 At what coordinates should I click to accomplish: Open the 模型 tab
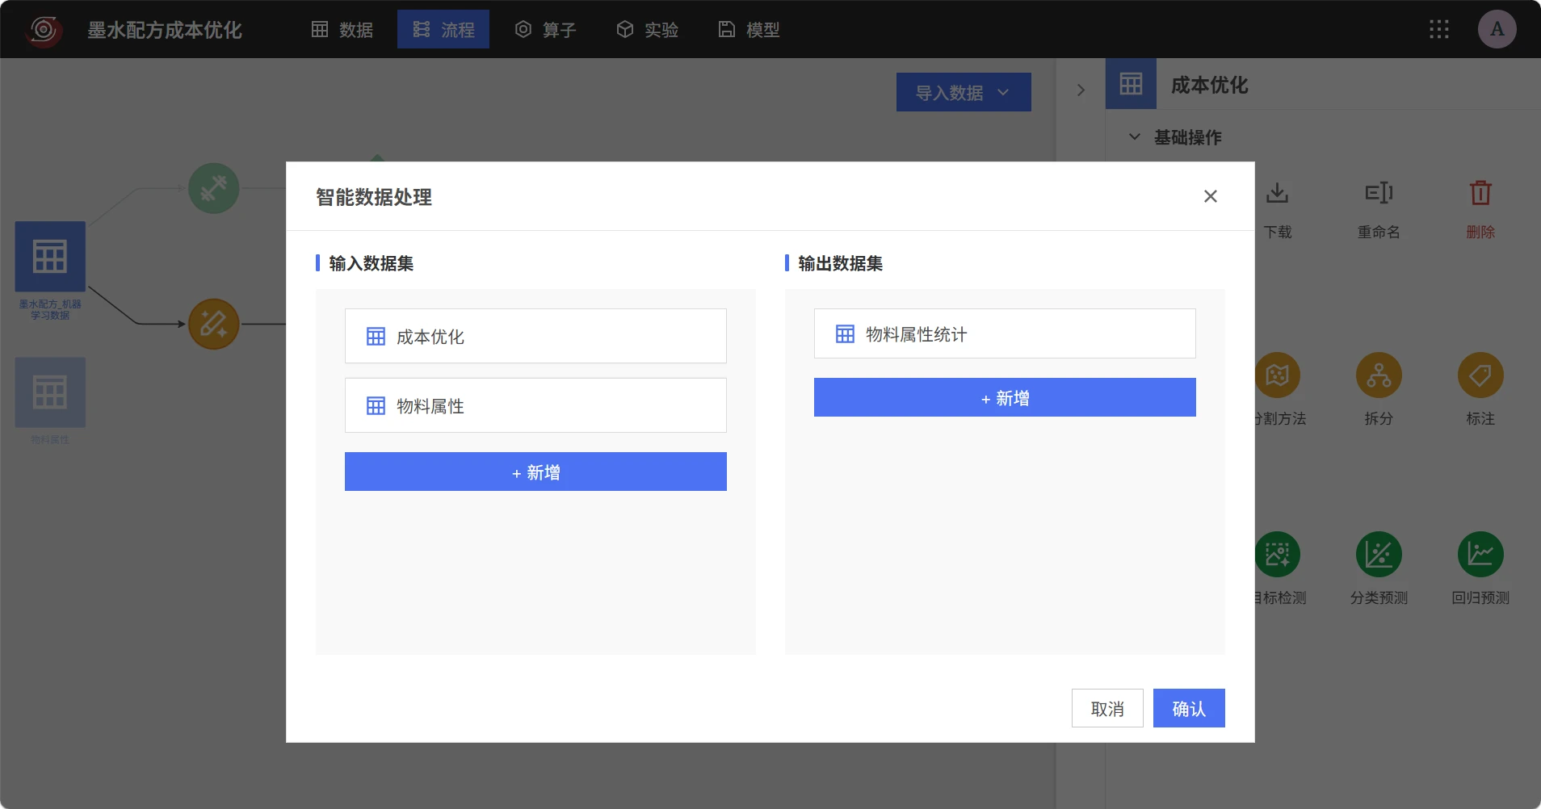[x=750, y=30]
